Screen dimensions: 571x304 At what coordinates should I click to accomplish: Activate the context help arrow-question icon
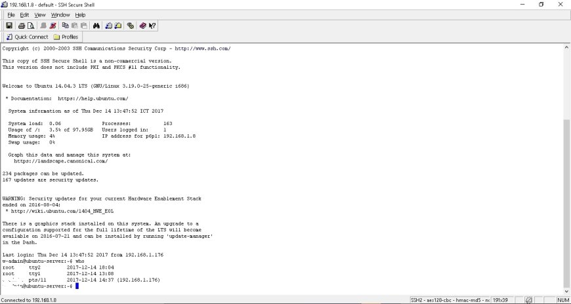tap(152, 26)
